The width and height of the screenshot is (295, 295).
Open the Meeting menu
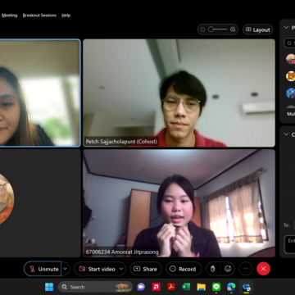tap(10, 16)
